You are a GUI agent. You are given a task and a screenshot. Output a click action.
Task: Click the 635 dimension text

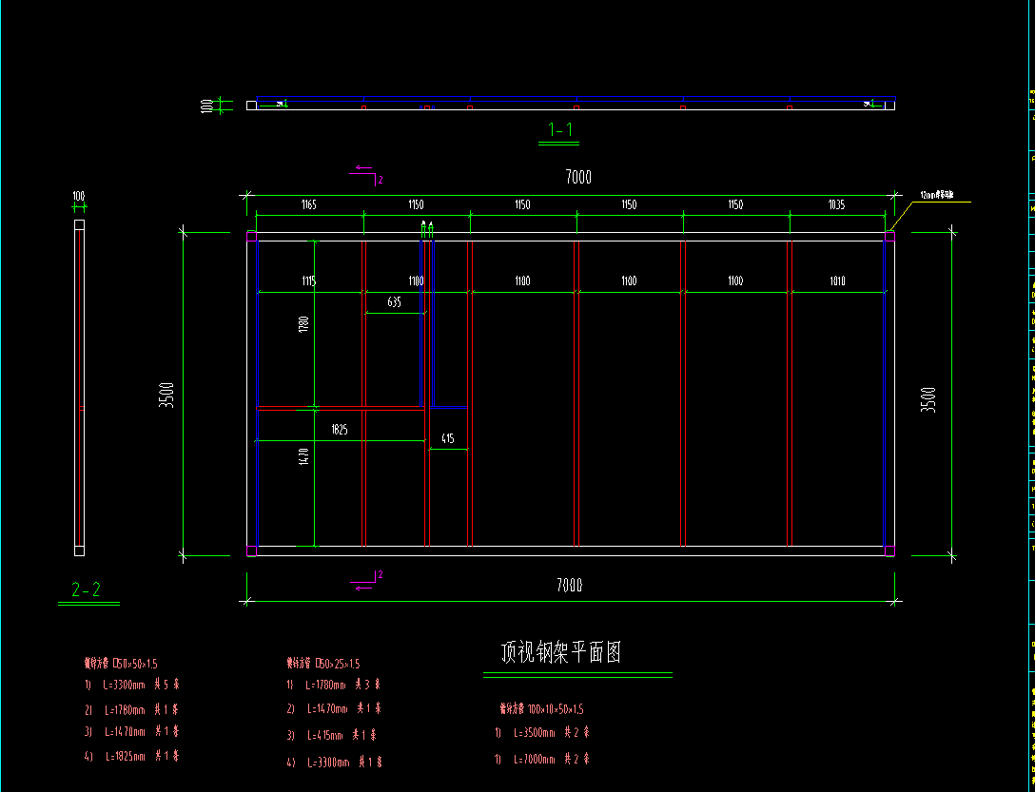pyautogui.click(x=394, y=302)
